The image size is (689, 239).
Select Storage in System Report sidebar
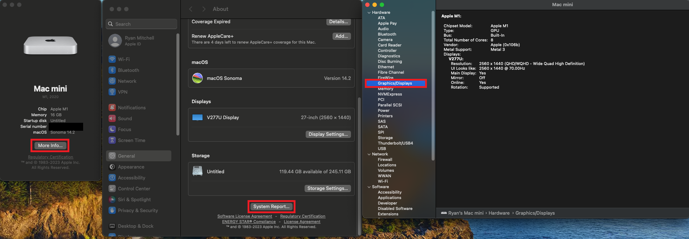point(385,138)
